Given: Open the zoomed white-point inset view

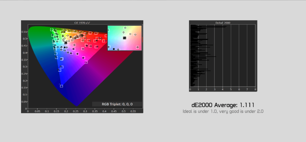Looking at the screenshot, I should pos(125,38).
